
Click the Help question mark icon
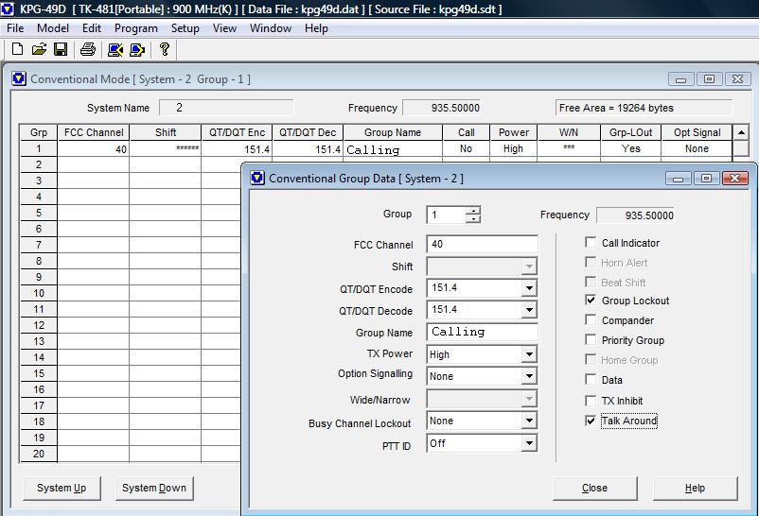(165, 49)
